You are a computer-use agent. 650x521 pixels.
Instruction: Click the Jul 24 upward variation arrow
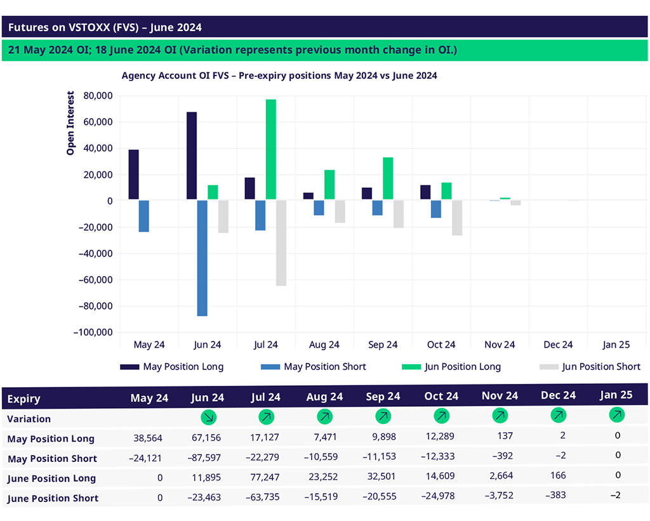266,418
